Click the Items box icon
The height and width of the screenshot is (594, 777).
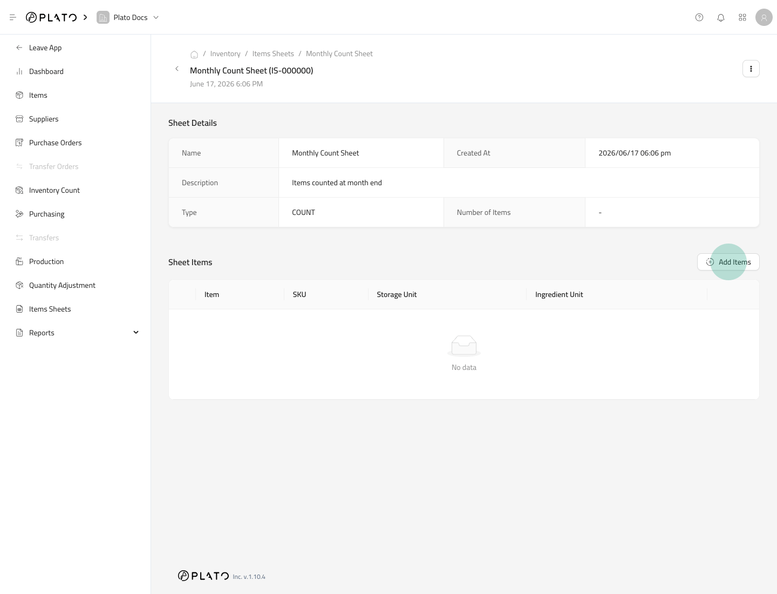coord(19,95)
